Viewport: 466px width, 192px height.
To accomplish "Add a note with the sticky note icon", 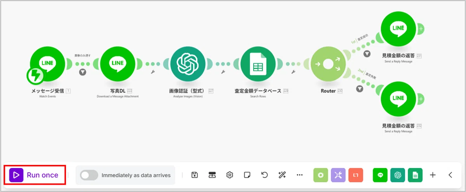I will pos(247,175).
